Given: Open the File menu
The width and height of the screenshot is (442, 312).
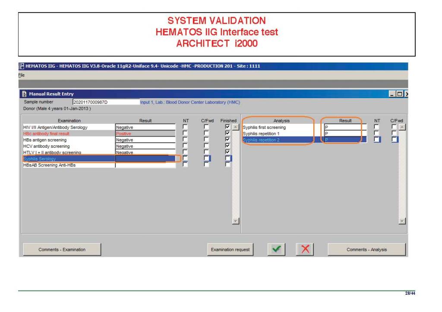Looking at the screenshot, I should pyautogui.click(x=21, y=75).
